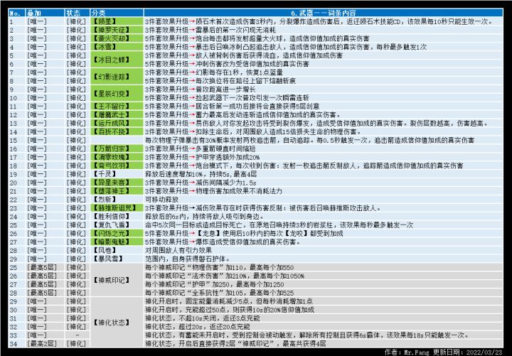Select the 【异星来客】 category cell

(117, 183)
